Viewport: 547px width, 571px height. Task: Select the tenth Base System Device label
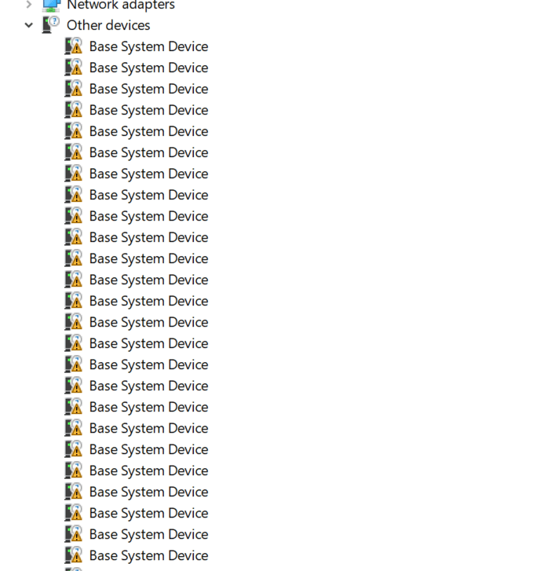[x=148, y=237]
